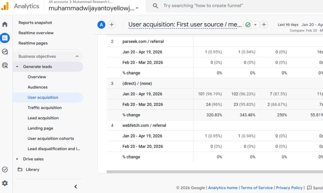Click the 343.48% change cell
323x193 pixels.
(247, 115)
